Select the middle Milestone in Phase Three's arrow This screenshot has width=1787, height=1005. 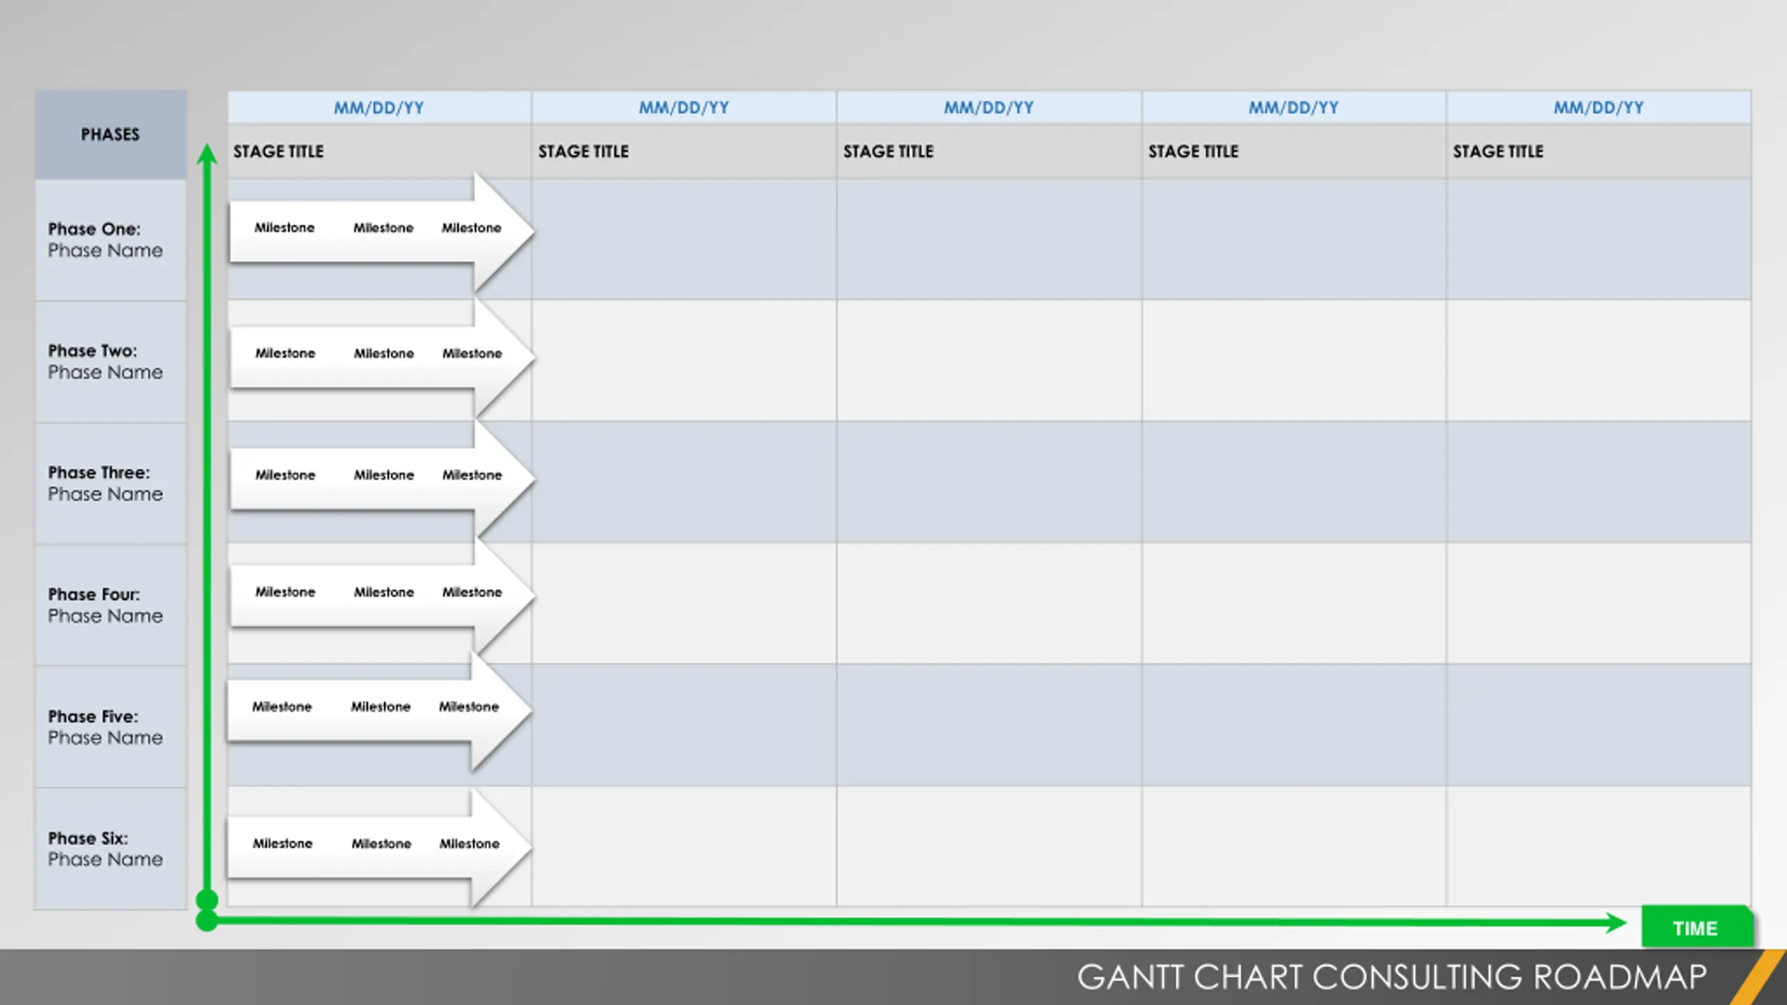[x=384, y=475]
